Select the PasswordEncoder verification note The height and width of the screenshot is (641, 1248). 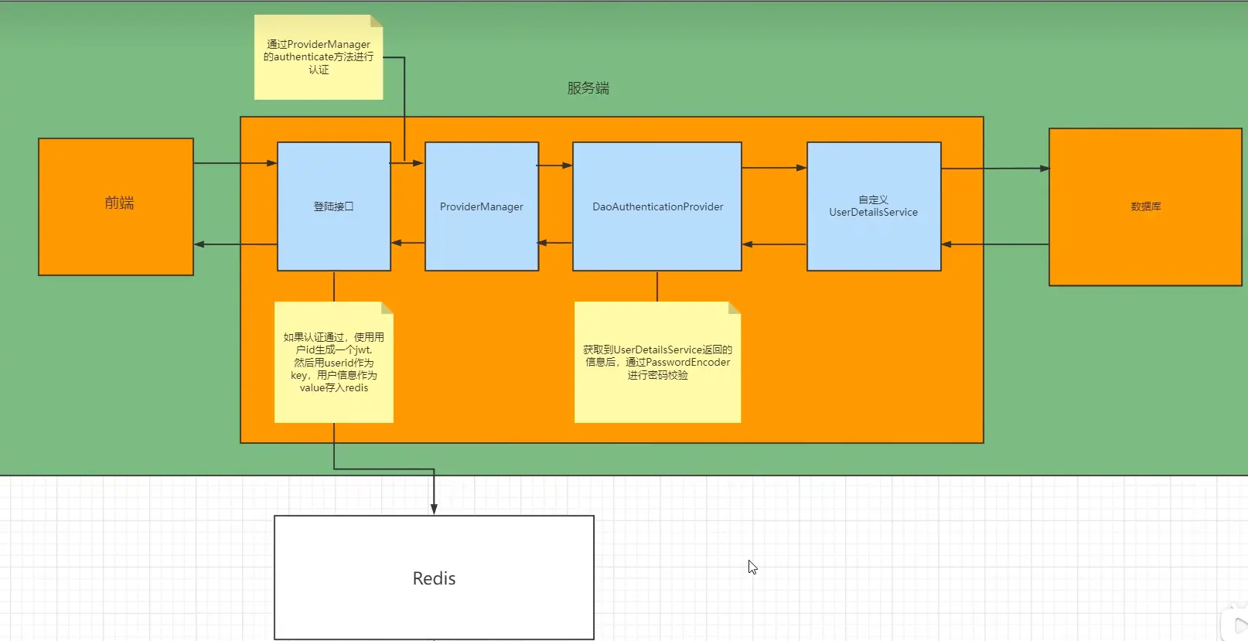[657, 362]
